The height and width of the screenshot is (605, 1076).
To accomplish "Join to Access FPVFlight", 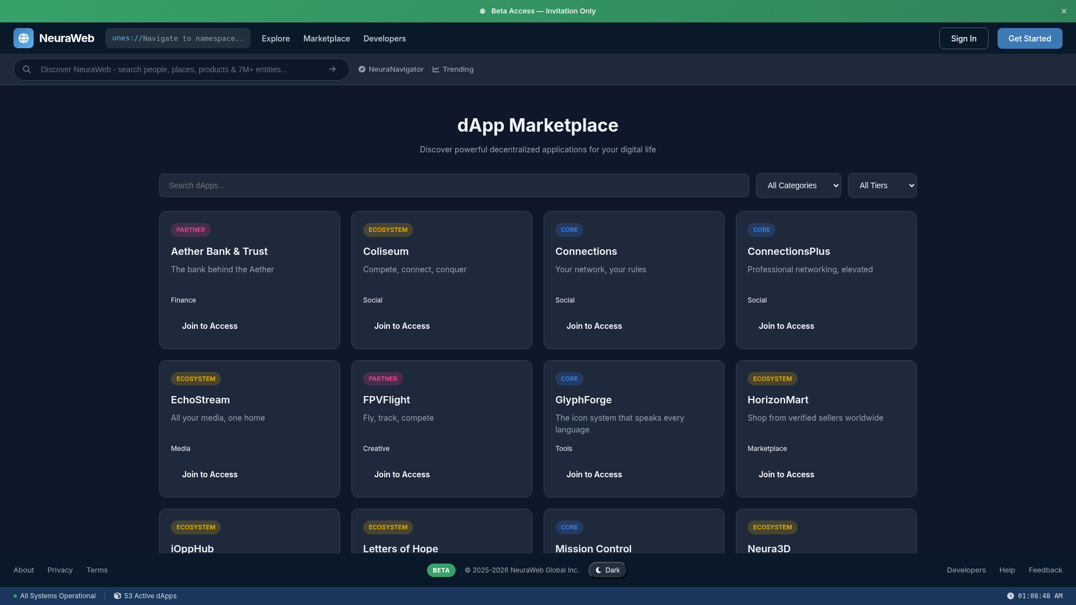I will [x=402, y=474].
